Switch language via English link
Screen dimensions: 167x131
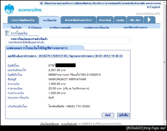pyautogui.click(x=153, y=7)
